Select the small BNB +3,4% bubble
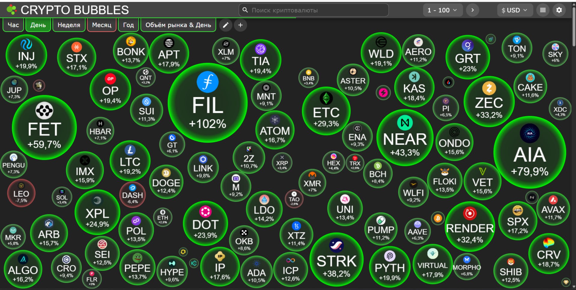Screen dimensions: 576x290 (308, 78)
